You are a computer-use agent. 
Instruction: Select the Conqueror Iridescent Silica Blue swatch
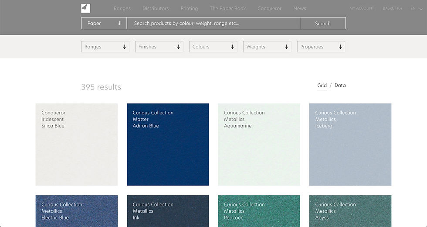77,144
